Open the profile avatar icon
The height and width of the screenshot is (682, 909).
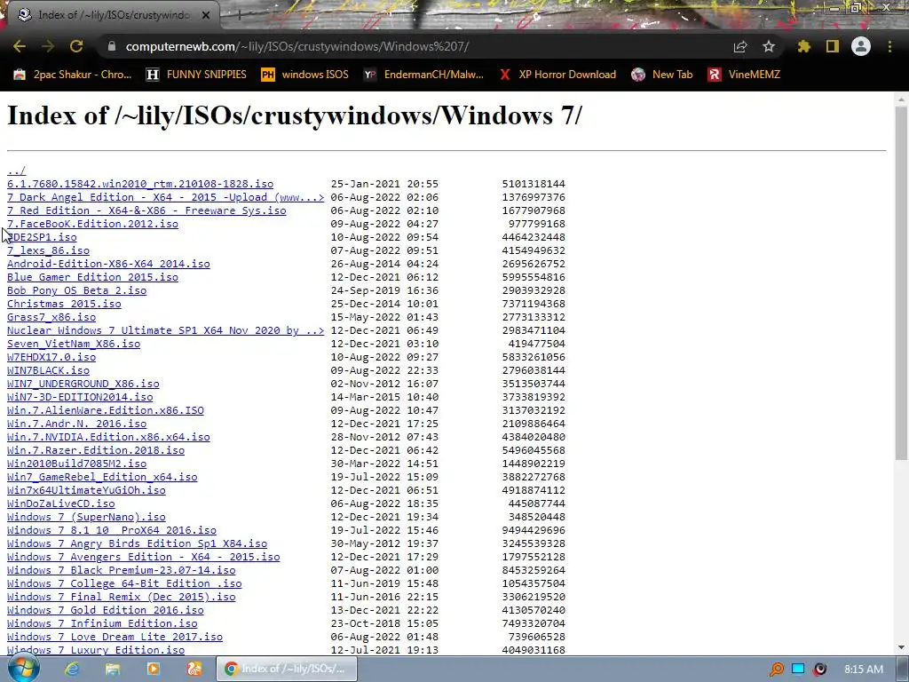(861, 46)
